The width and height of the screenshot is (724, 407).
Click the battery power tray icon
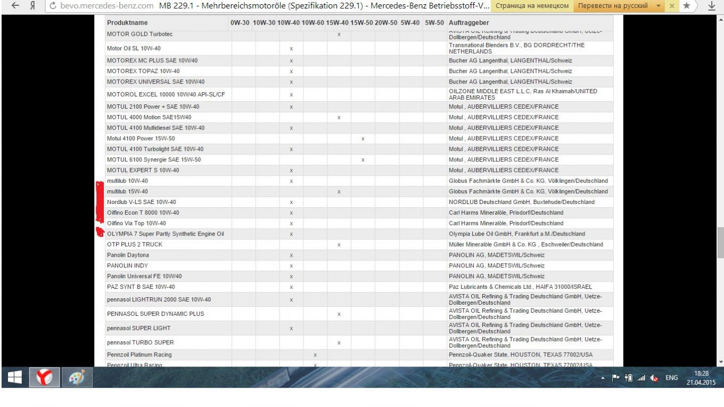tap(629, 378)
